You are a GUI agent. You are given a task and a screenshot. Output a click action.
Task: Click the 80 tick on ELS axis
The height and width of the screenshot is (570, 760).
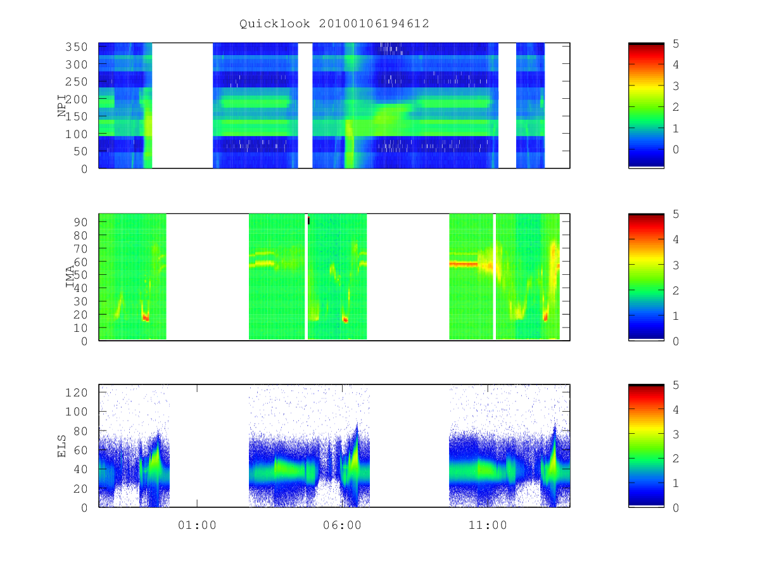coord(82,431)
